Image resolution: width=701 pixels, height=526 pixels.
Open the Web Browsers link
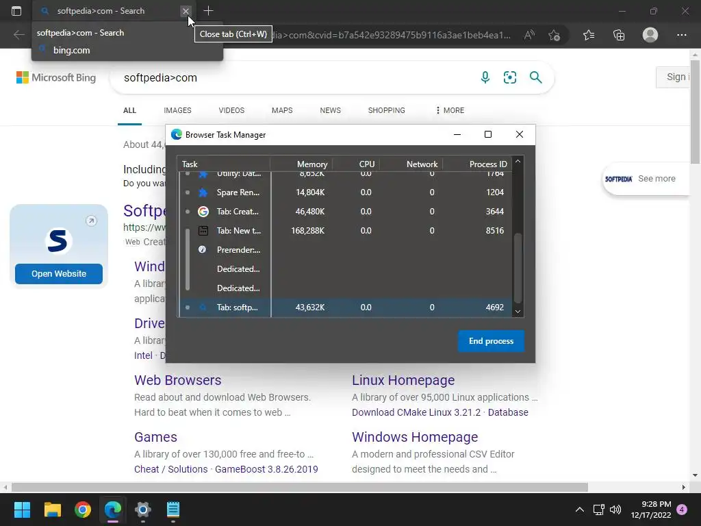click(x=177, y=380)
